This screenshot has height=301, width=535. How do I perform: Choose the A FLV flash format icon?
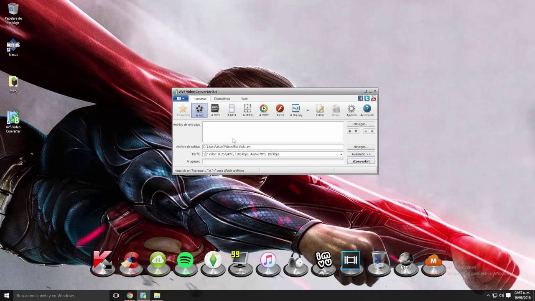[x=280, y=110]
